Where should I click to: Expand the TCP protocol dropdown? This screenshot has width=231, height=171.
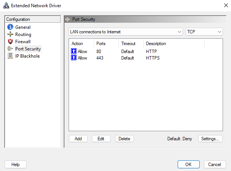tap(204, 32)
